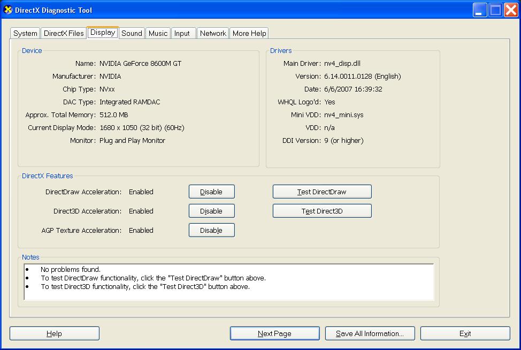Start the Test Direct3D button
521x350 pixels.
pos(322,211)
